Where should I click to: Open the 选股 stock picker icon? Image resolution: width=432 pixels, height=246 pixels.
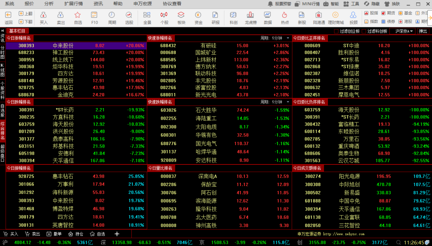point(129,15)
